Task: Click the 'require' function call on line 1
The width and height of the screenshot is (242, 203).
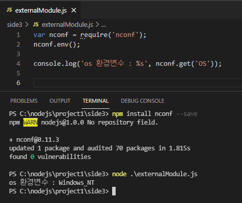Action: pyautogui.click(x=94, y=35)
